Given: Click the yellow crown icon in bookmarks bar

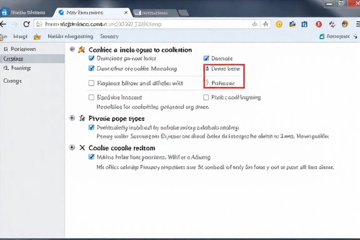Looking at the screenshot, I should (x=37, y=37).
